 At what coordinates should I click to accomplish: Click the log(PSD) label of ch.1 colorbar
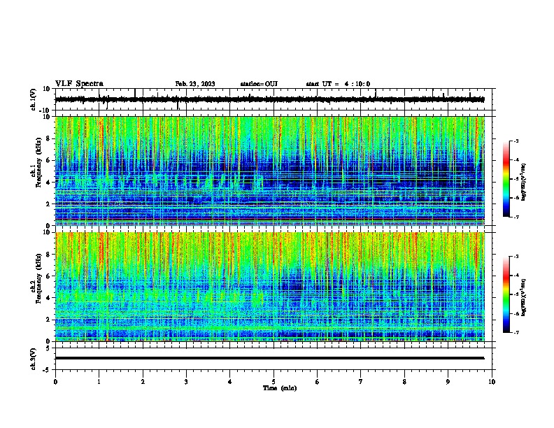pos(523,183)
